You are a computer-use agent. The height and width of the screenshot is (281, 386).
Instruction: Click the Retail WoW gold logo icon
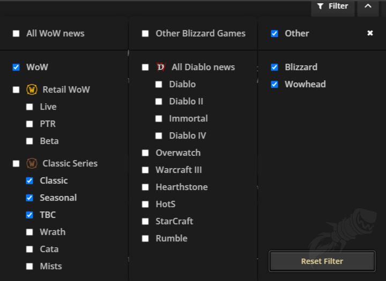(32, 89)
